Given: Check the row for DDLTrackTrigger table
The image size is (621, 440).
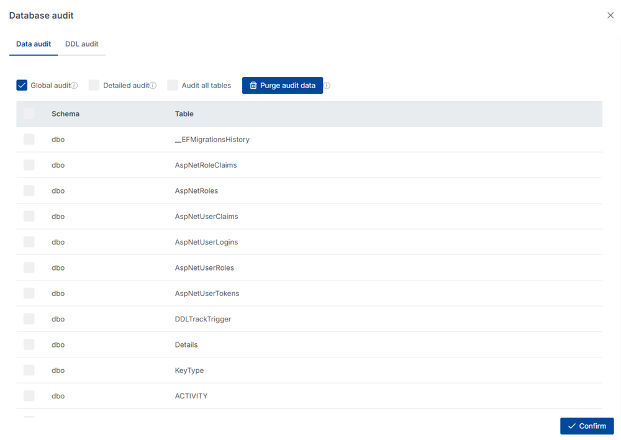Looking at the screenshot, I should click(29, 318).
